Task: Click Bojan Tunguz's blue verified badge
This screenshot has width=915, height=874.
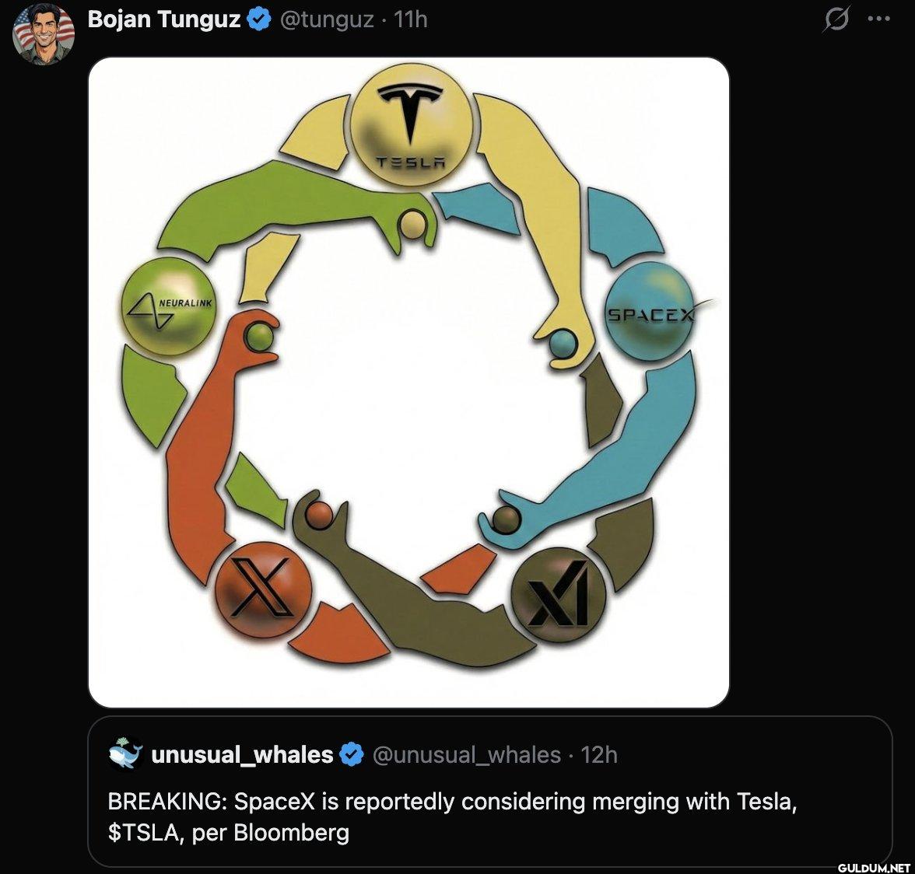Action: [259, 19]
